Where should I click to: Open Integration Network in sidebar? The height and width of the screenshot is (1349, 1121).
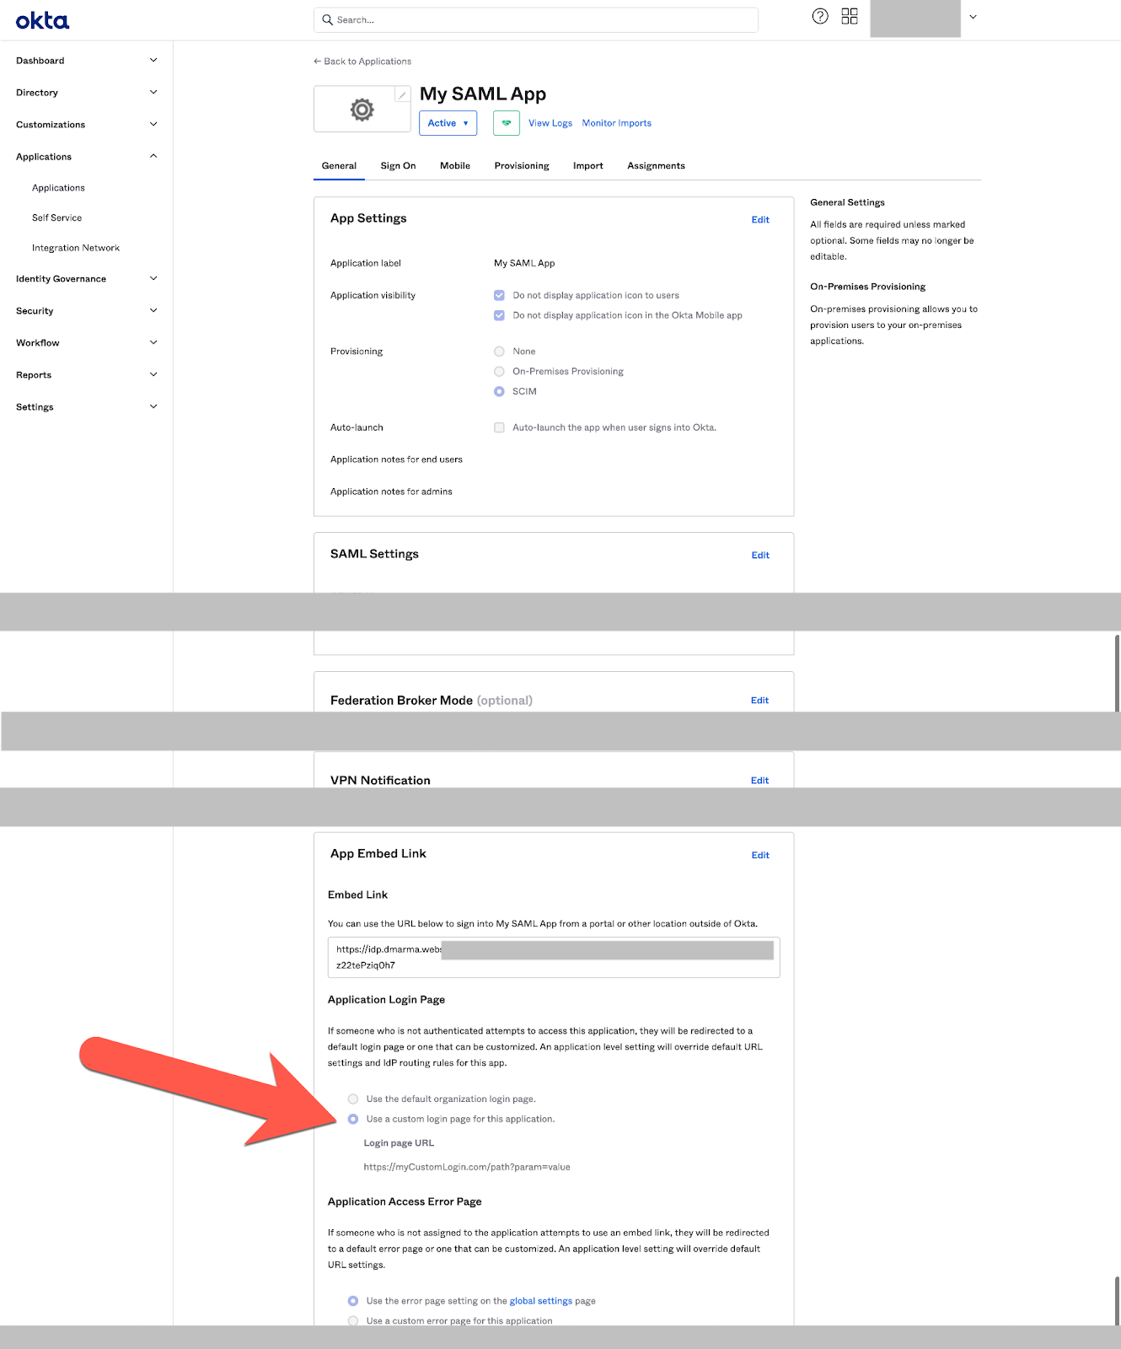76,248
